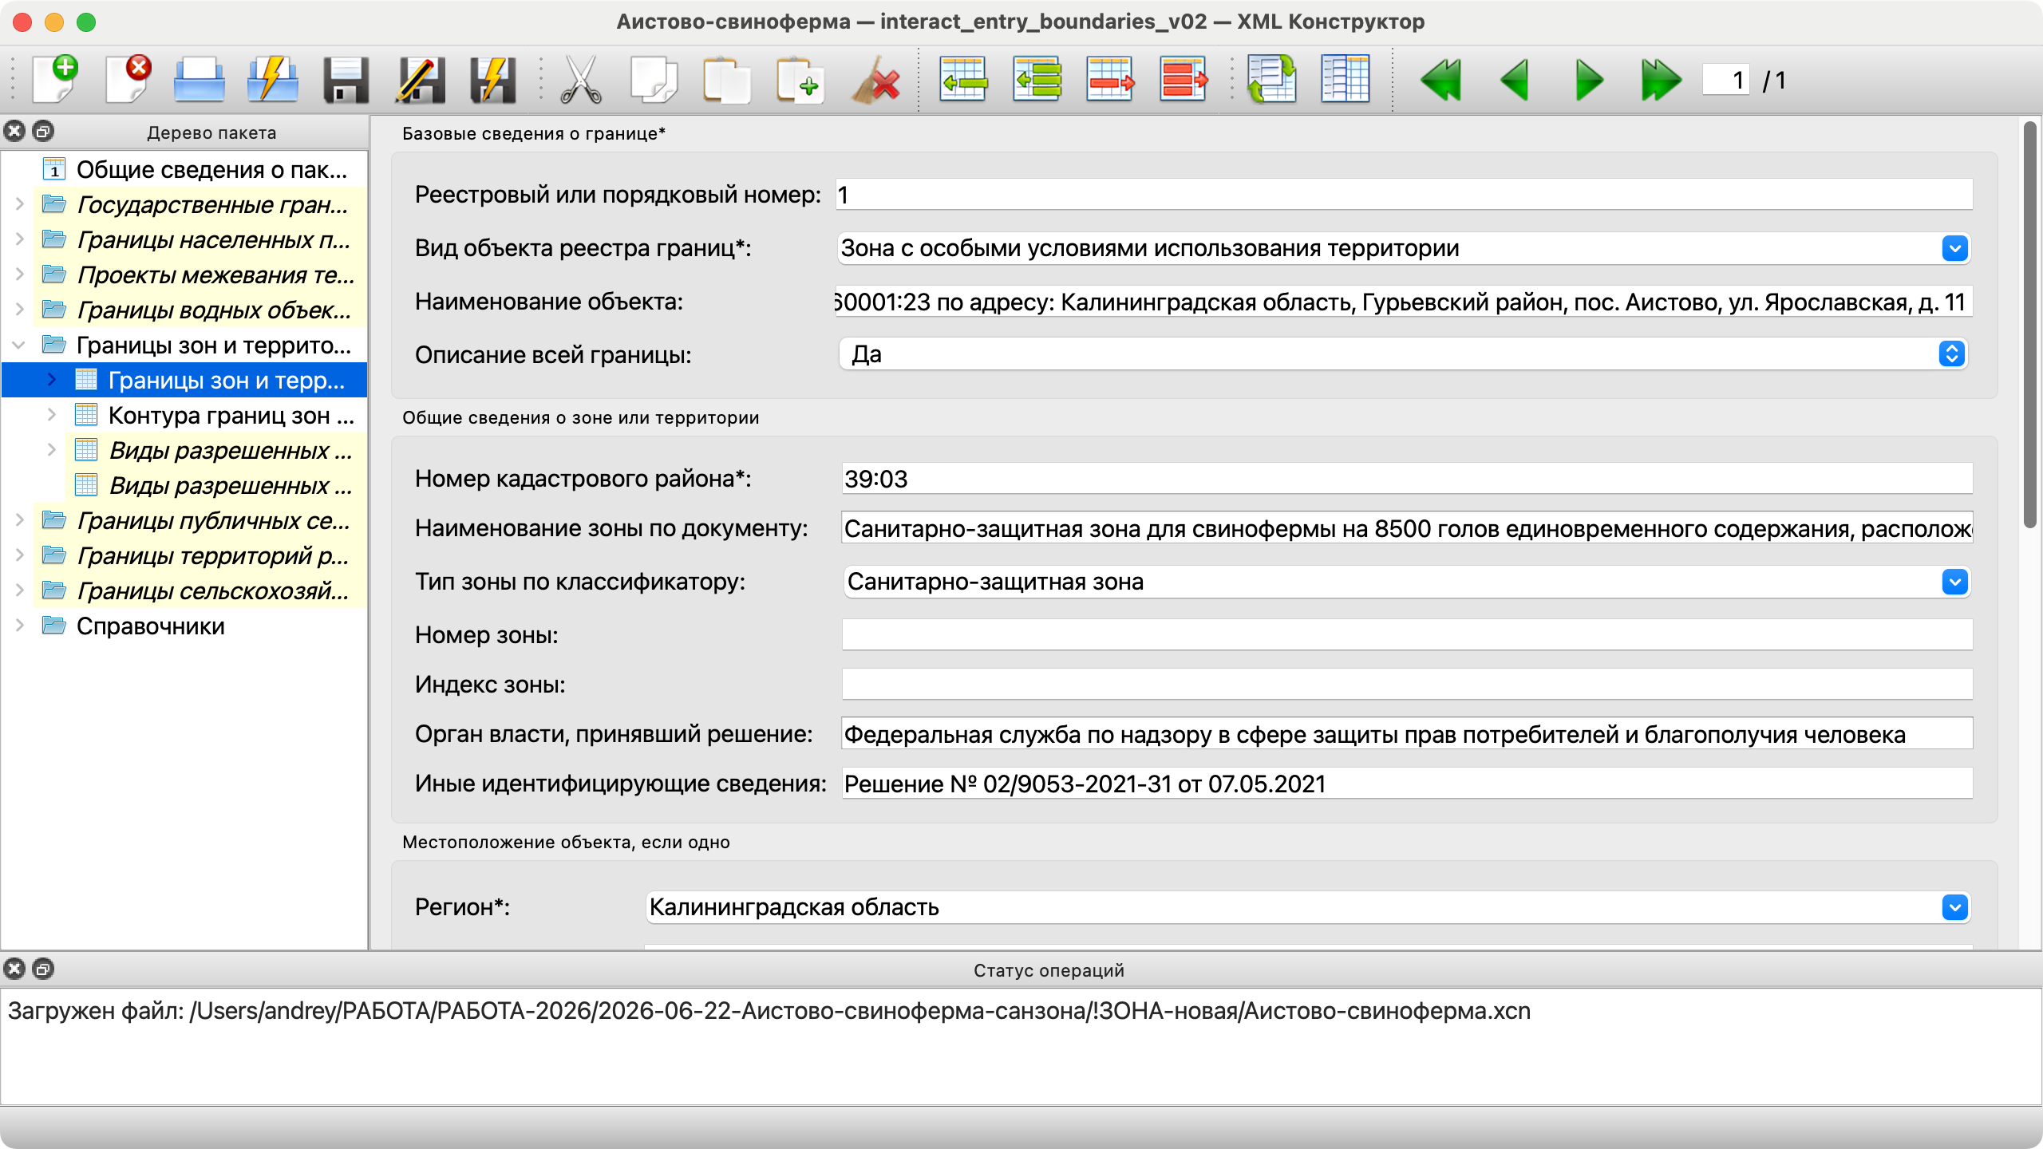Open the Тип зоны по классификатору dropdown
The image size is (2043, 1149).
pyautogui.click(x=1954, y=582)
